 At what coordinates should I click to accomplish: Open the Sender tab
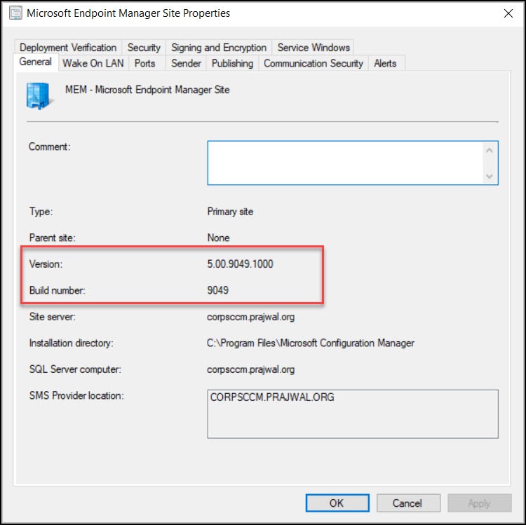click(186, 63)
